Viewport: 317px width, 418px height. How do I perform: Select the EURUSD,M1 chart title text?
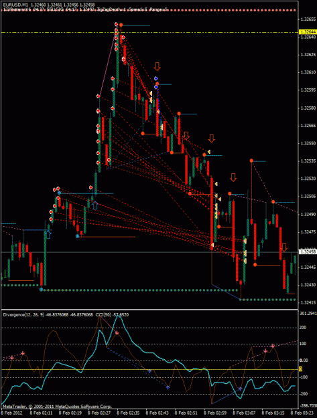point(15,5)
